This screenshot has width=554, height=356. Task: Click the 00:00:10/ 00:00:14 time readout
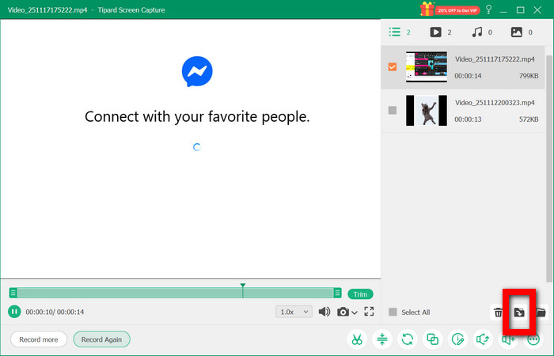[x=55, y=312]
